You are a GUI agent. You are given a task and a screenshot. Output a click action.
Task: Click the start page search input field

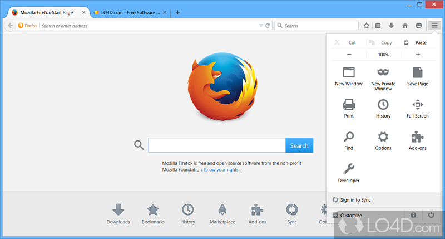217,145
